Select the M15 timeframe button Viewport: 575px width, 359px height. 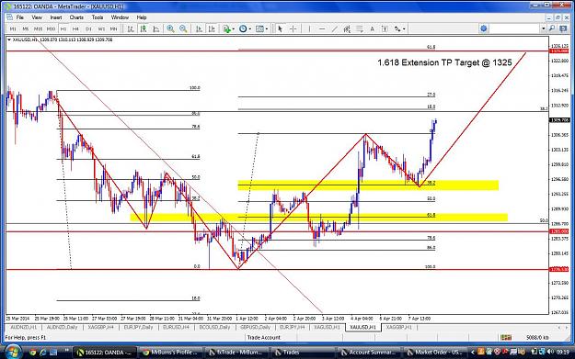coord(38,28)
